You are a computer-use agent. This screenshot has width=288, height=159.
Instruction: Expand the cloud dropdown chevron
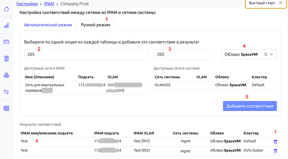coord(271,54)
